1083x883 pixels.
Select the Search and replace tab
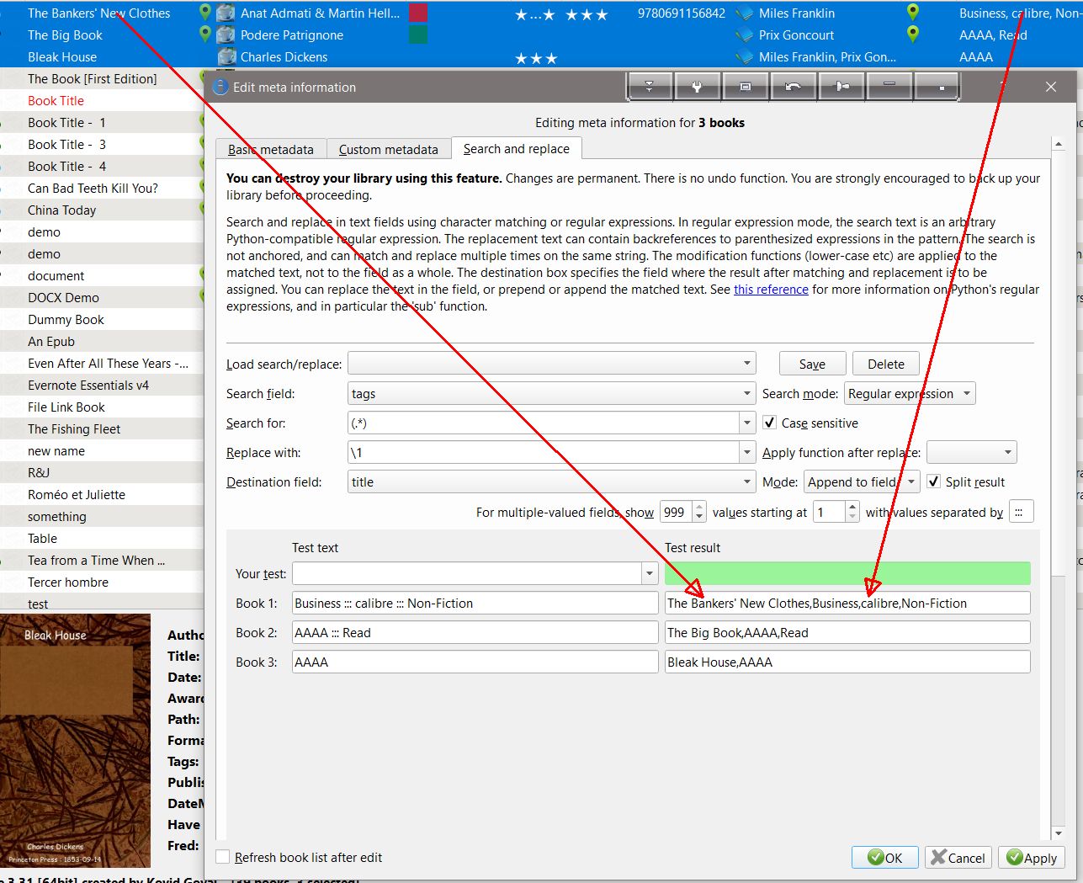(517, 148)
